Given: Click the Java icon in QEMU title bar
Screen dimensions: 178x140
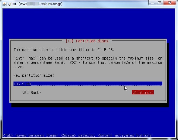Looking at the screenshot, I should pos(4,4).
